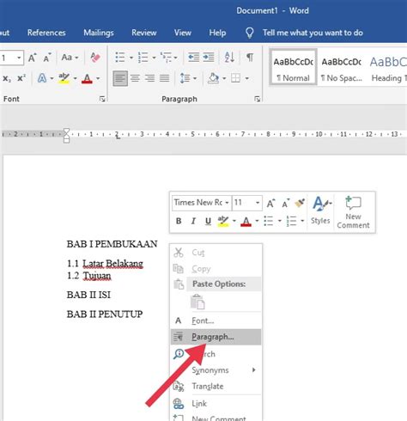The image size is (407, 421).
Task: Toggle Italic on the mini toolbar
Action: click(x=193, y=221)
